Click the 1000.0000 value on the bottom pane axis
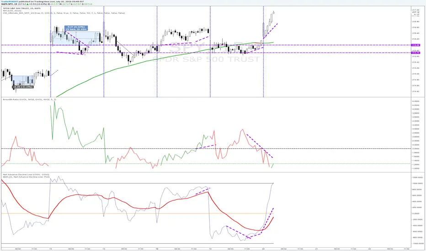The image size is (426, 251). [x=418, y=183]
